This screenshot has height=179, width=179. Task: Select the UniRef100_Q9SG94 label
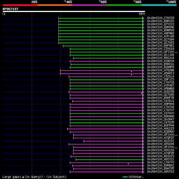pyautogui.click(x=161, y=144)
